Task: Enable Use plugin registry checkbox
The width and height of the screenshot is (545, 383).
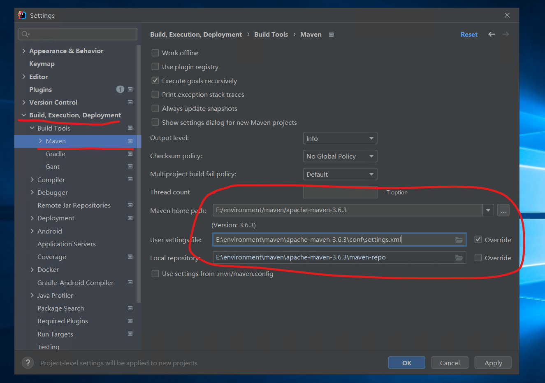Action: click(x=155, y=67)
